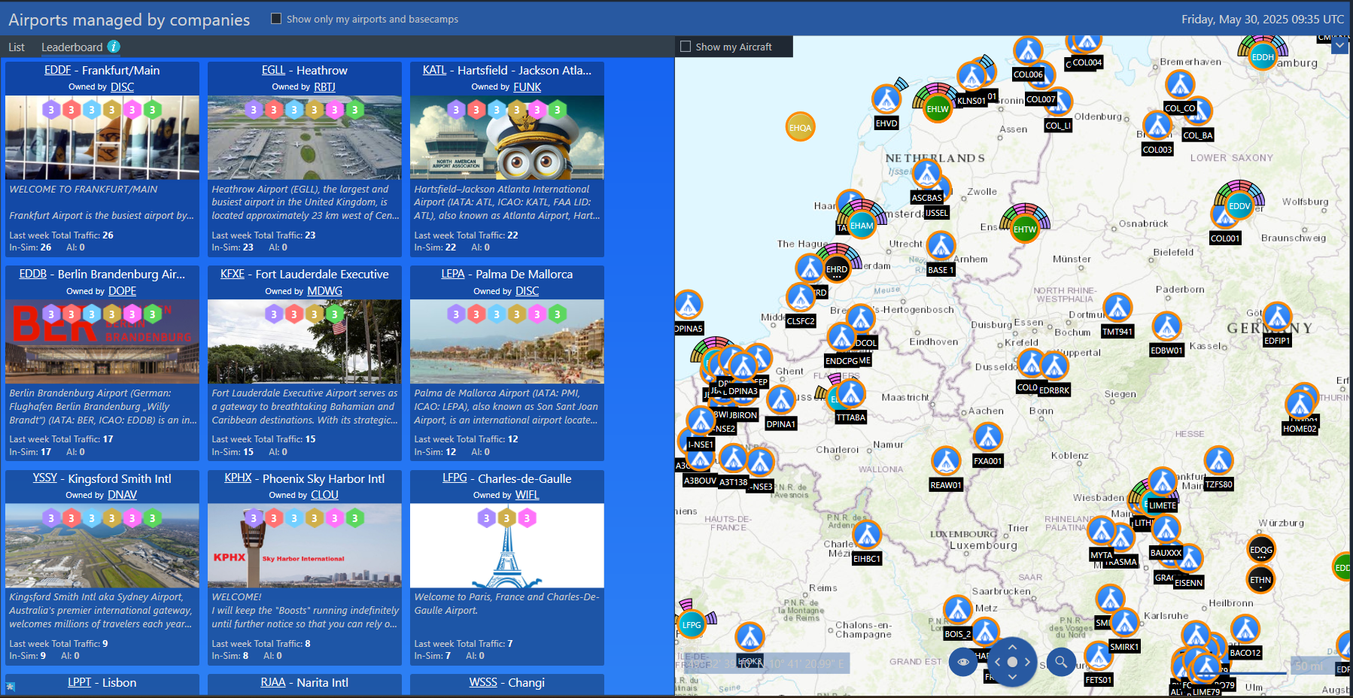Open the LPPT Lisbon airport link
1353x698 pixels.
(79, 682)
